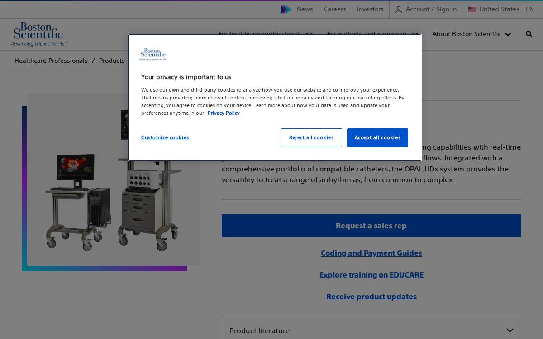Open the News link

coord(305,9)
